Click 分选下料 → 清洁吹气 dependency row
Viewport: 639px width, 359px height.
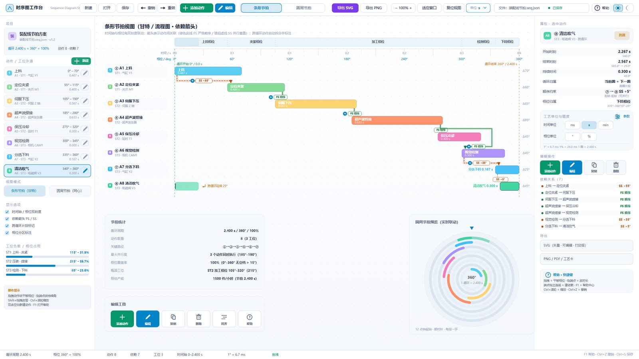(586, 226)
